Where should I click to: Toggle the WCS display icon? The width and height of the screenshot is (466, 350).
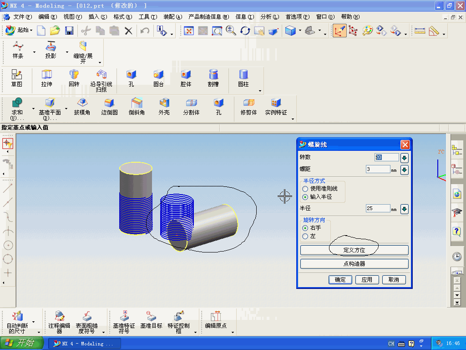(x=339, y=31)
